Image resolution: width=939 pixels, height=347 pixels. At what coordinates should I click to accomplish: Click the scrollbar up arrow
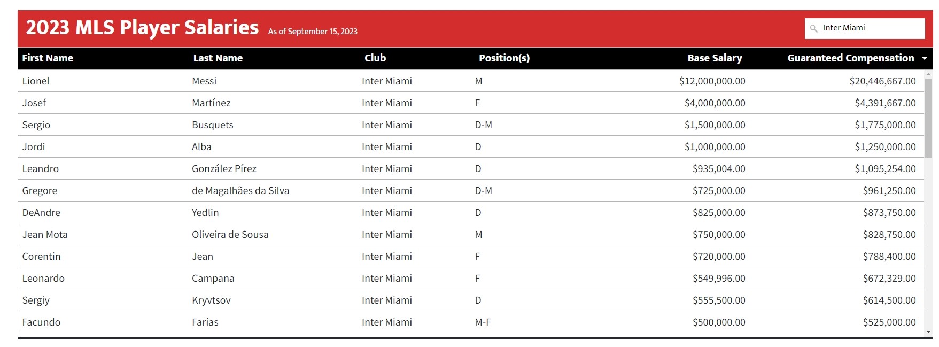pos(929,74)
